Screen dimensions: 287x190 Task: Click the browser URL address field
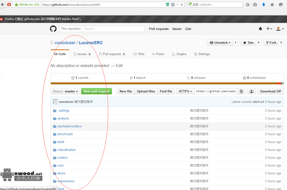(103, 5)
